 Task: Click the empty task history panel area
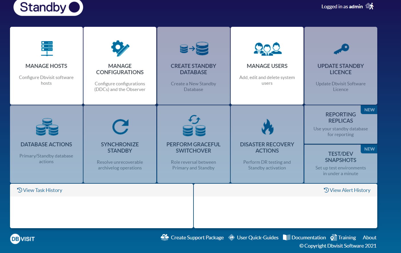pyautogui.click(x=101, y=212)
